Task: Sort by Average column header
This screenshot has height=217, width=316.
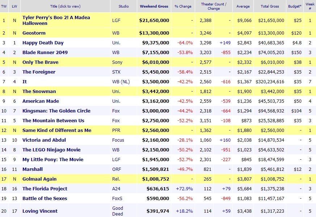Action: [x=243, y=6]
